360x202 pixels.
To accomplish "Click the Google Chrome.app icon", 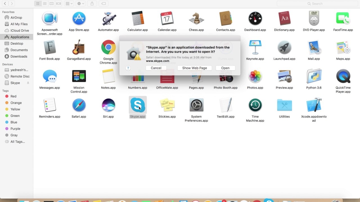I will point(108,47).
